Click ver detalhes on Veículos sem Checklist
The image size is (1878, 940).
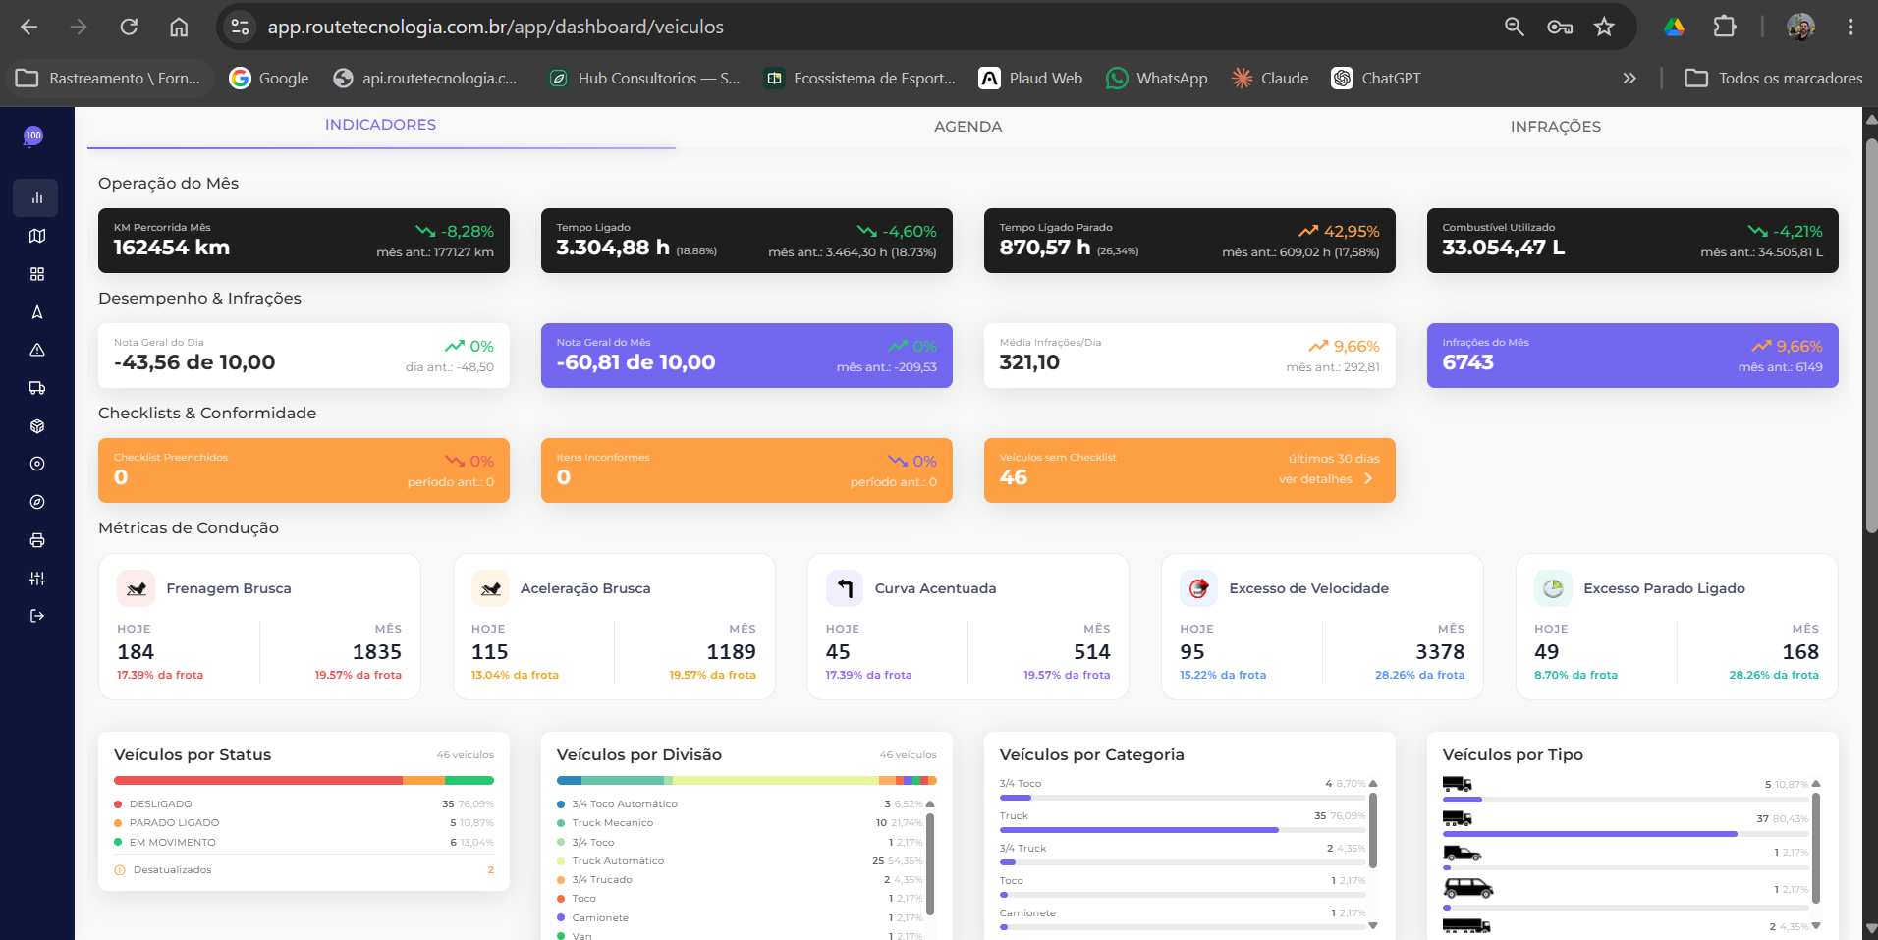(x=1326, y=479)
